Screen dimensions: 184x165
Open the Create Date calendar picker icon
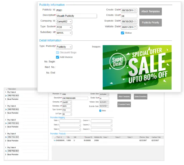coord(135,10)
